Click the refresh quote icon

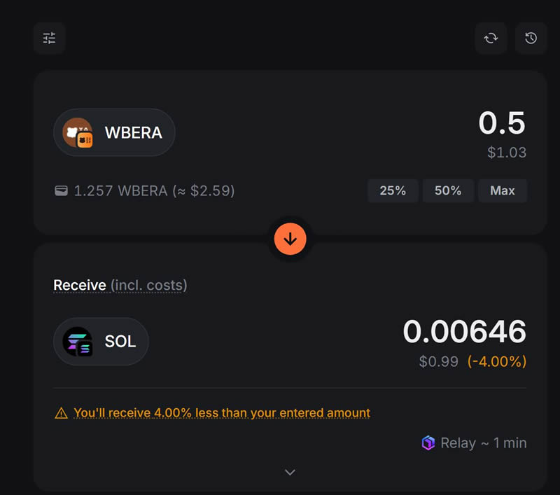coord(491,39)
